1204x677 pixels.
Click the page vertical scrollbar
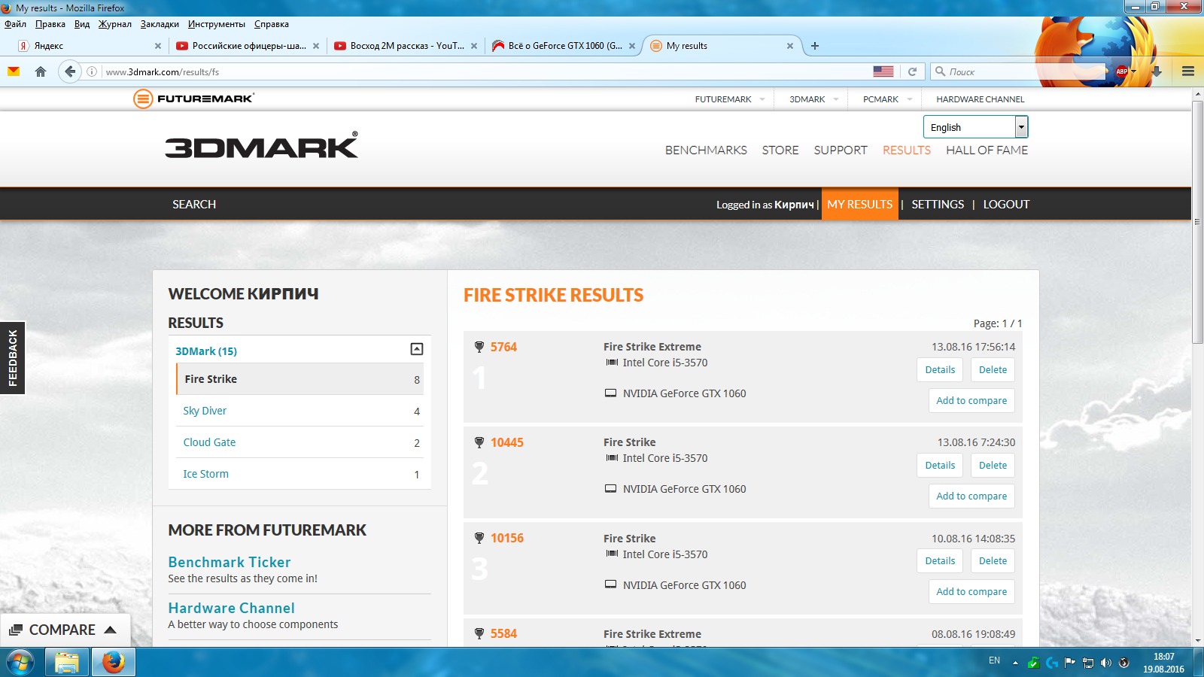click(x=1197, y=222)
